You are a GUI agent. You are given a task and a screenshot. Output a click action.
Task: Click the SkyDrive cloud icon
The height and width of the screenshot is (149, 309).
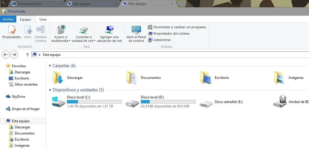pyautogui.click(x=8, y=97)
